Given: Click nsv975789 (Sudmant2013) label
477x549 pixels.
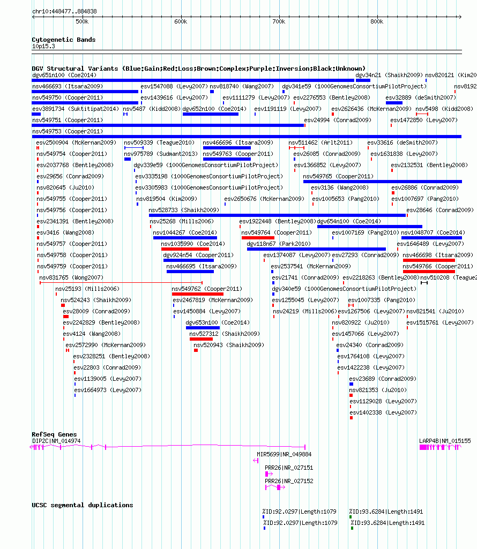Looking at the screenshot, I should (x=161, y=154).
